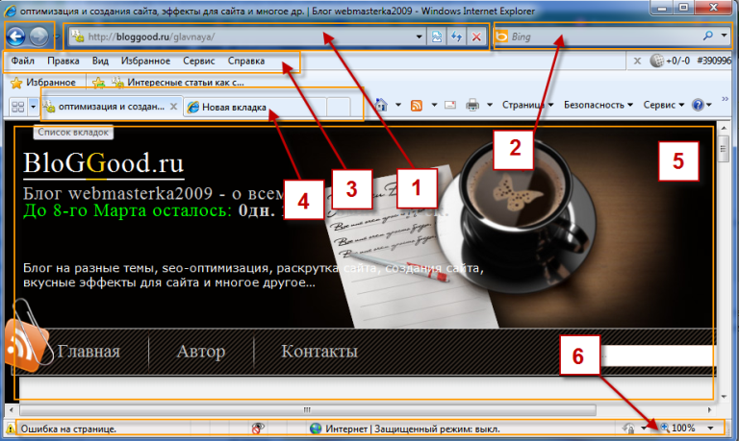Click the Read mail envelope icon
739x441 pixels.
pyautogui.click(x=450, y=105)
